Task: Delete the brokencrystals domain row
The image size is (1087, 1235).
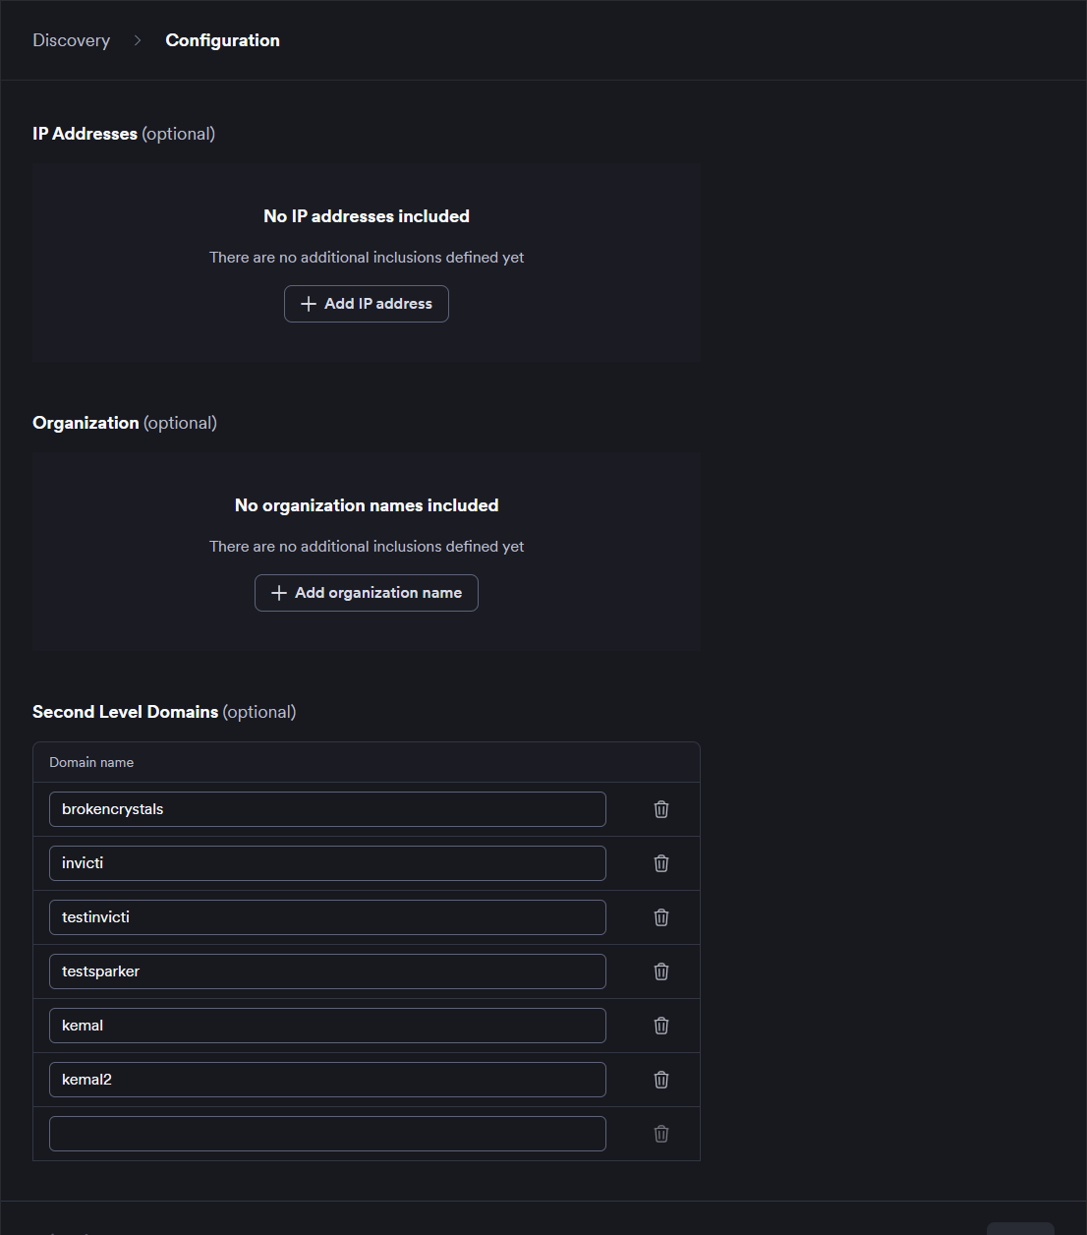Action: [661, 809]
